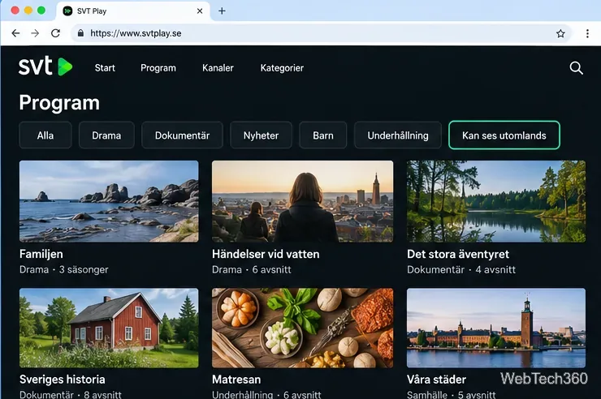Open the Sveriges historia thumbnail

(109, 328)
